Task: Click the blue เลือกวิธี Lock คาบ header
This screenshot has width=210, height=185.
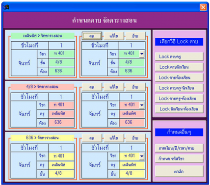Action: 179,42
